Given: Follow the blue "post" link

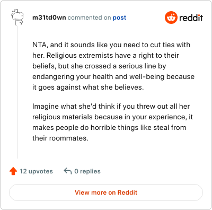Looking at the screenshot, I should click(119, 17).
